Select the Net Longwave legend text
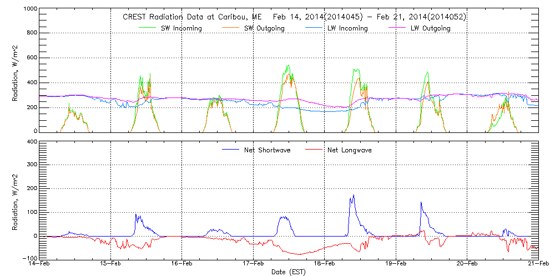 click(349, 150)
